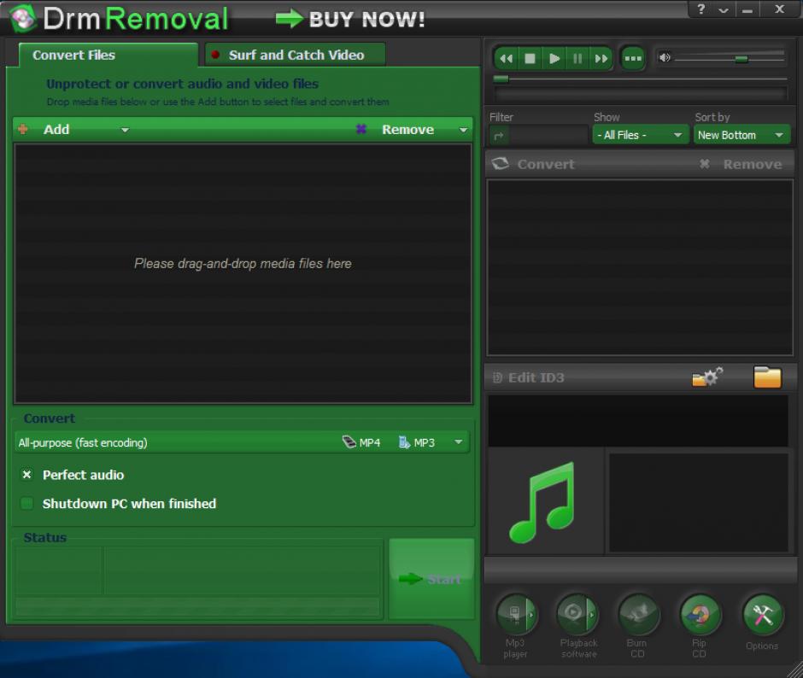Screen dimensions: 803x678
Task: Click Remove in the right panel
Action: 741,164
